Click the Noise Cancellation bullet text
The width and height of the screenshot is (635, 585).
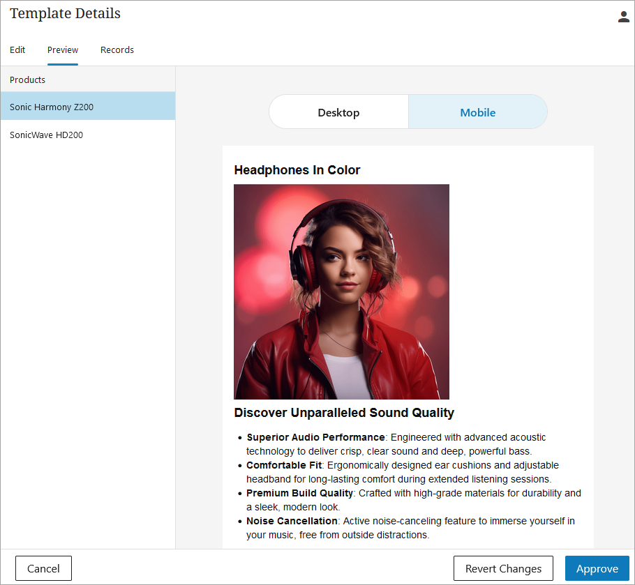[x=292, y=521]
